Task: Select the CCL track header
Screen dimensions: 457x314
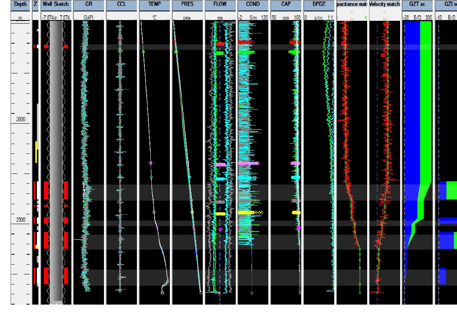Action: (122, 5)
